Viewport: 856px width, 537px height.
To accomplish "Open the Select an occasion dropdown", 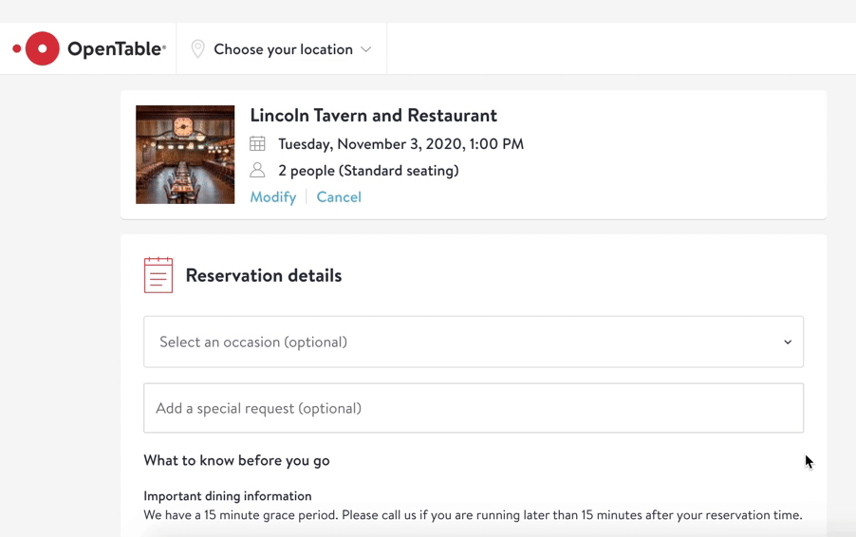I will point(473,342).
